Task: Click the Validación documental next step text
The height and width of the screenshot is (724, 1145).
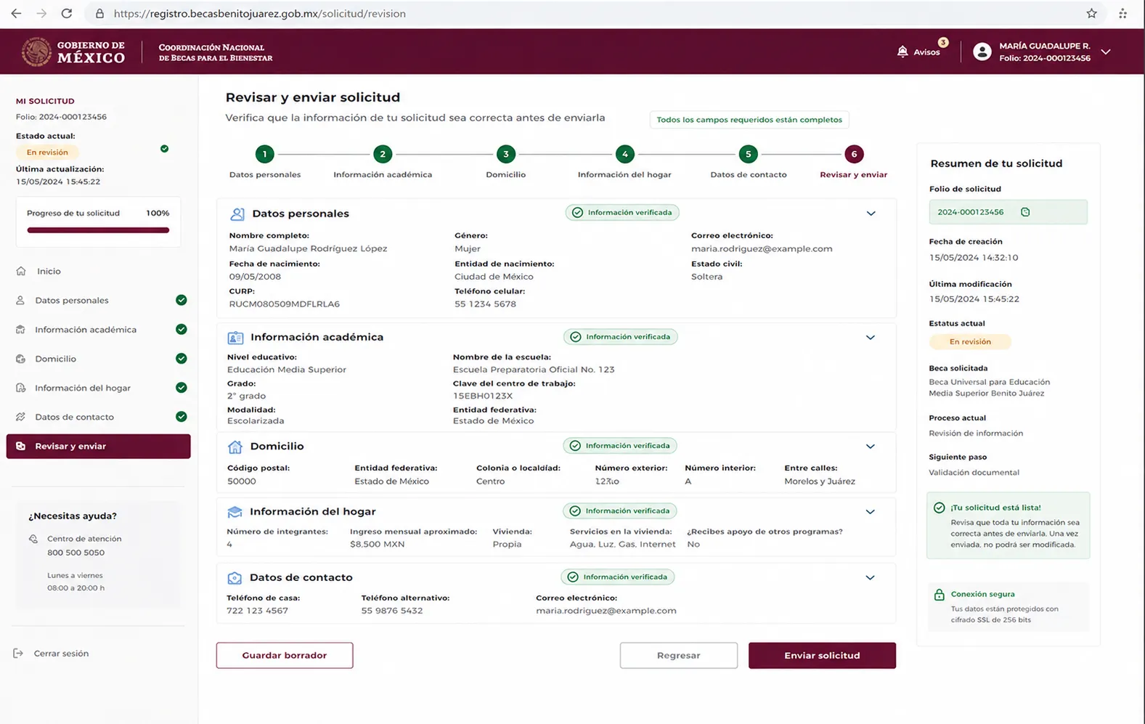Action: [974, 473]
